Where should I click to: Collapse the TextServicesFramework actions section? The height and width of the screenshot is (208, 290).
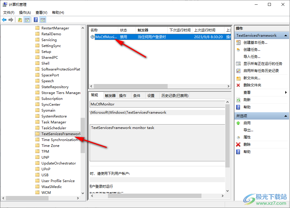[x=286, y=36]
